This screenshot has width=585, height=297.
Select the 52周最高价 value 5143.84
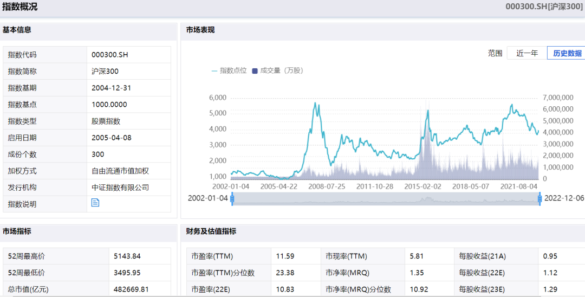click(127, 256)
